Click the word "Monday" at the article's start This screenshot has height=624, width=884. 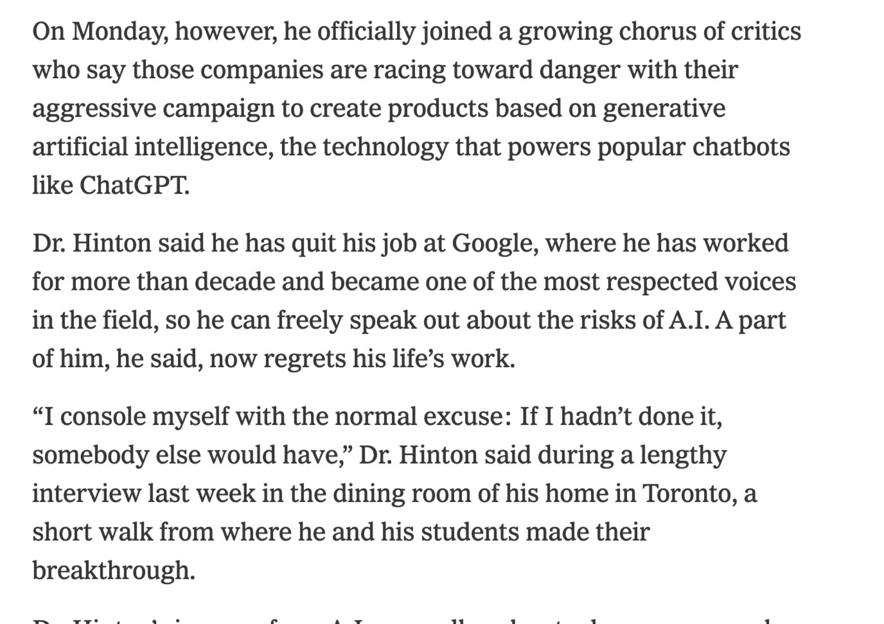120,32
